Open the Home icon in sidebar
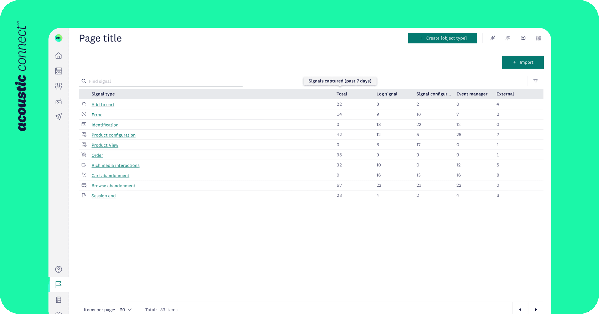This screenshot has height=314, width=599. (x=59, y=56)
